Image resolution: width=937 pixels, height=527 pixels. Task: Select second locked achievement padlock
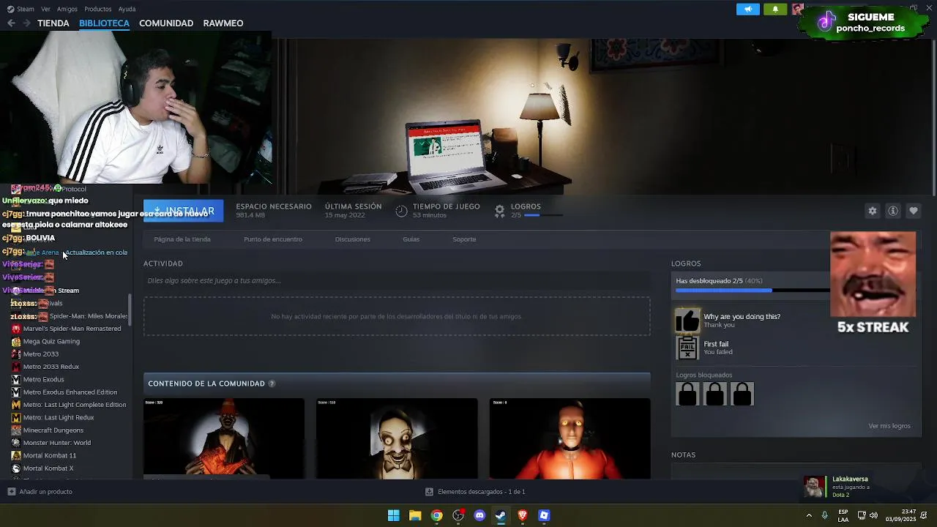pos(714,394)
